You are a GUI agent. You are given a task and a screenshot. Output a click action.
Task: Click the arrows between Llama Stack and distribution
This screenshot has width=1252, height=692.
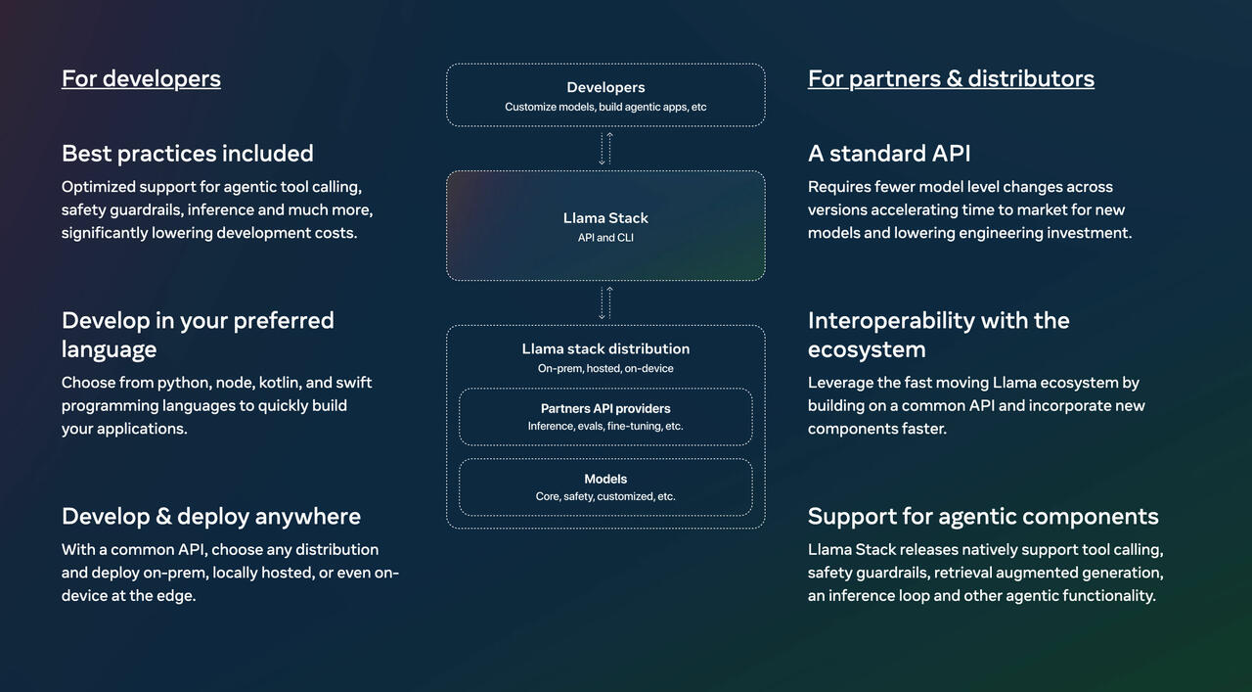pyautogui.click(x=605, y=303)
